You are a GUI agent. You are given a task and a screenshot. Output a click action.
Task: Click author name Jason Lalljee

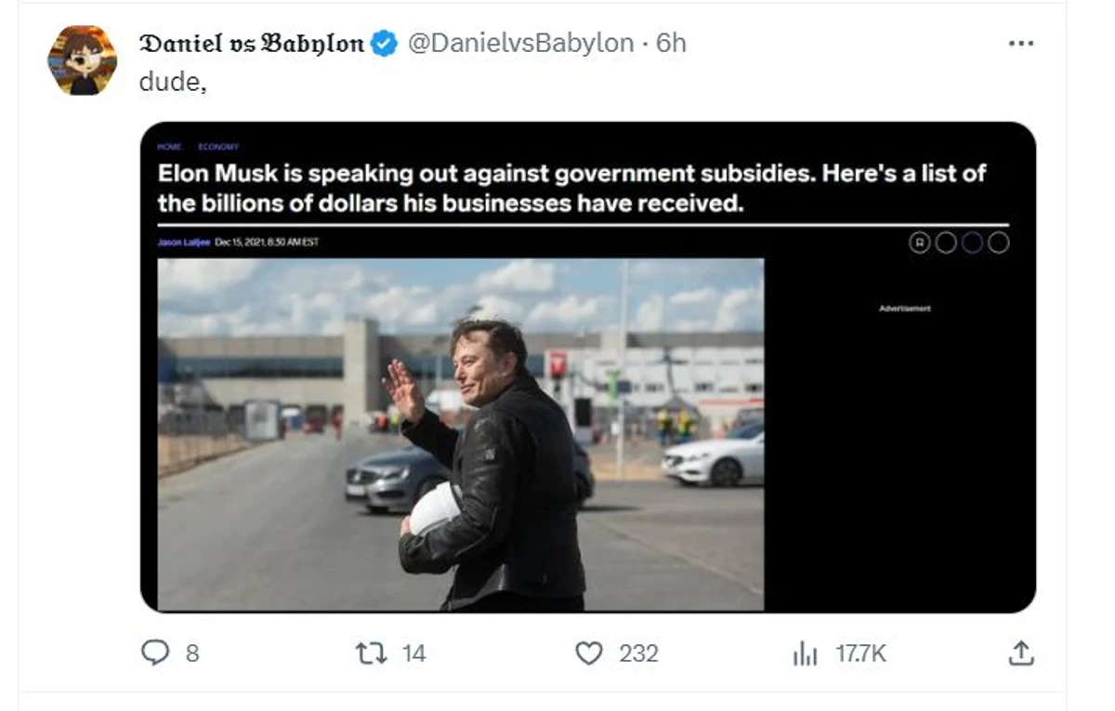[x=184, y=243]
